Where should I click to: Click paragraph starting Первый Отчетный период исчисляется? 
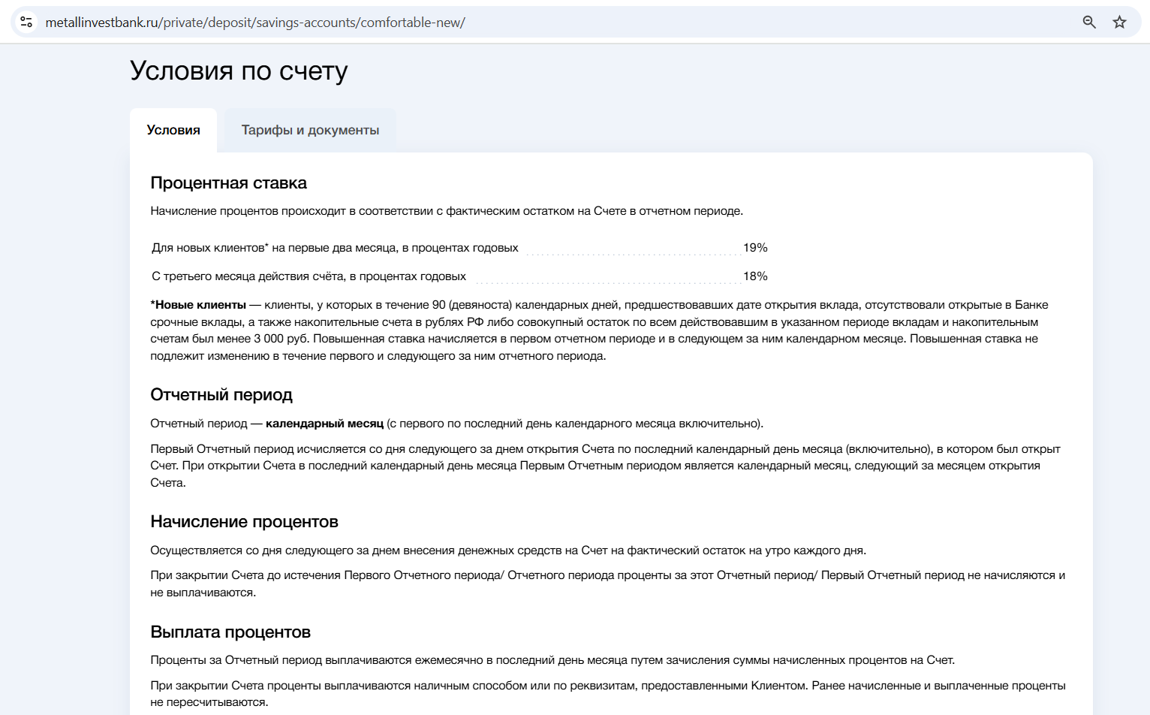point(605,466)
